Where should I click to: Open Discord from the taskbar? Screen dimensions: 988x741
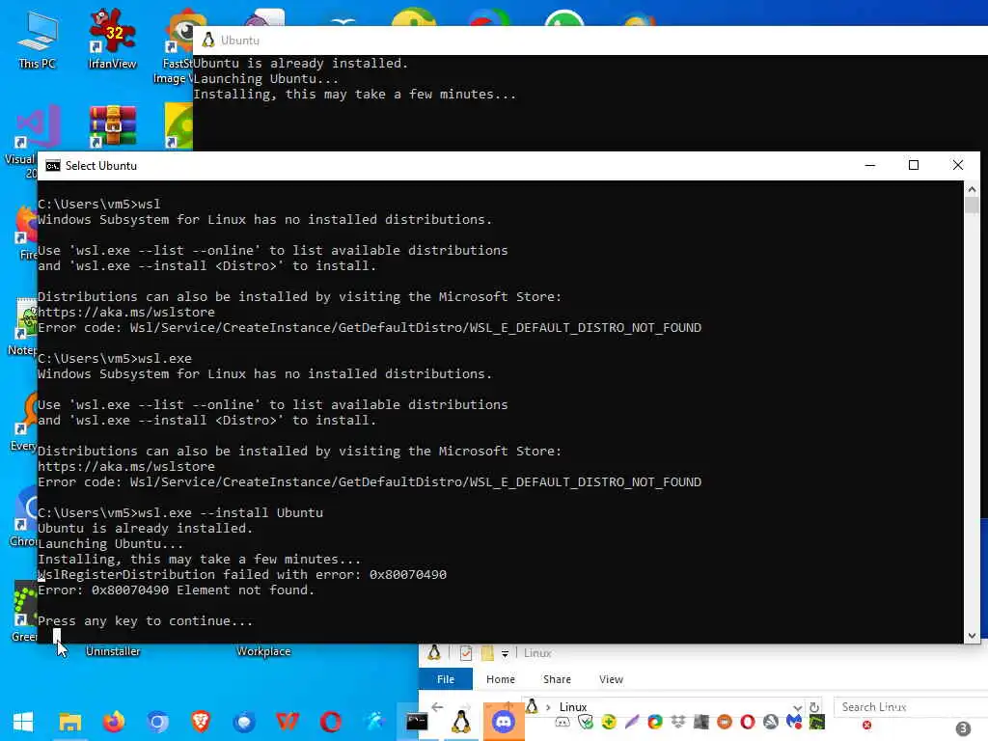click(x=504, y=722)
